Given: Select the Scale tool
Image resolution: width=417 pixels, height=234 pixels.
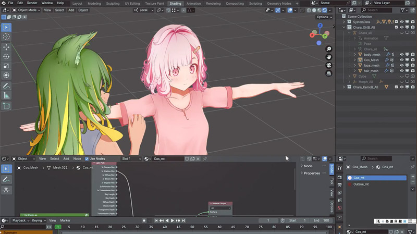Looking at the screenshot, I should 6,66.
